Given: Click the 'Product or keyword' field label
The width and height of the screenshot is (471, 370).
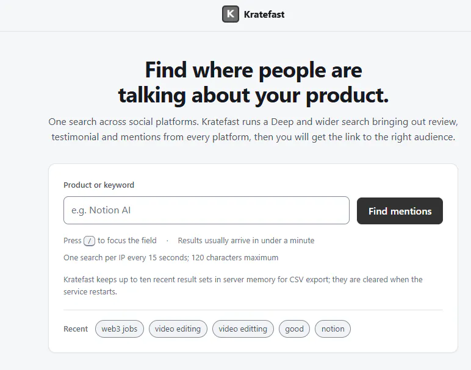Looking at the screenshot, I should point(99,185).
